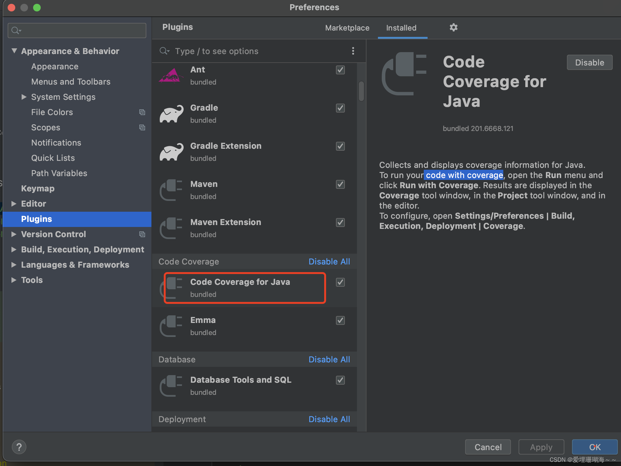Click the Maven plugin icon

(173, 189)
